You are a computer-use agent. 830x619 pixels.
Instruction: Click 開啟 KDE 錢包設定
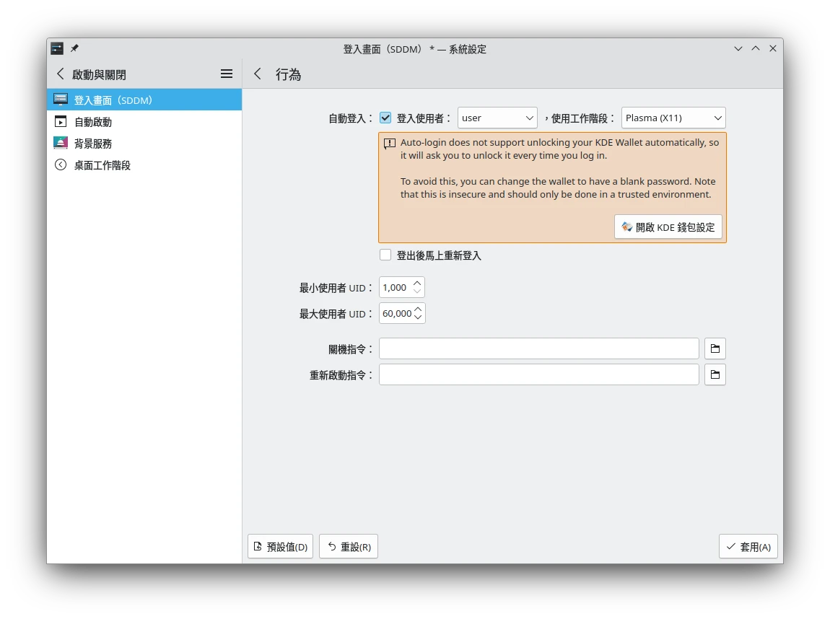click(668, 227)
